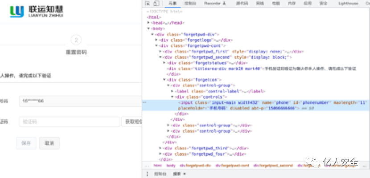This screenshot has height=178, width=370.
Task: Toggle the device toolbar icon
Action: pyautogui.click(x=156, y=3)
